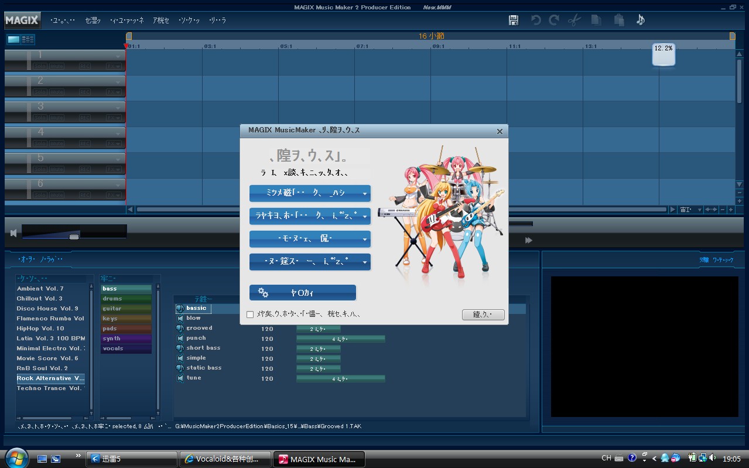This screenshot has height=468, width=749.
Task: Preview the 'punch' loop speaker icon
Action: tap(180, 338)
